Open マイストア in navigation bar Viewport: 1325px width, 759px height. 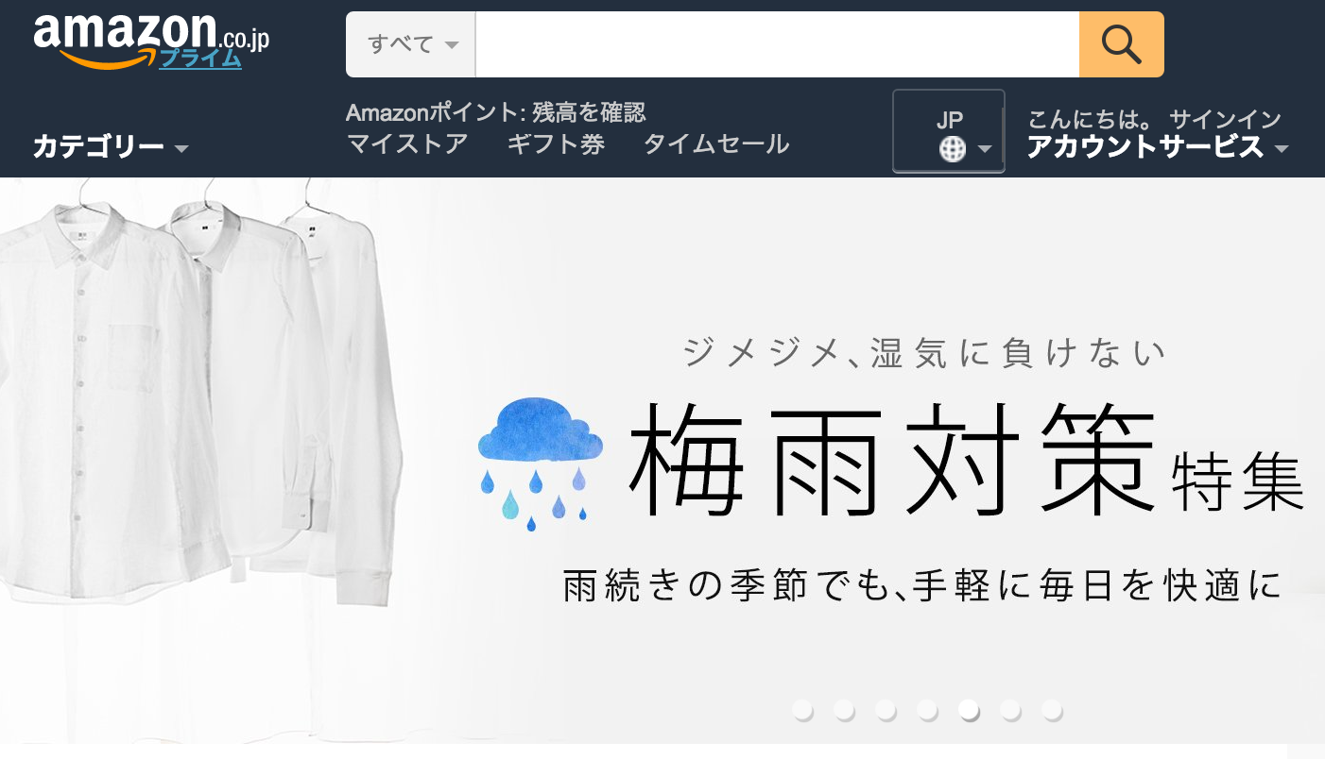point(407,144)
